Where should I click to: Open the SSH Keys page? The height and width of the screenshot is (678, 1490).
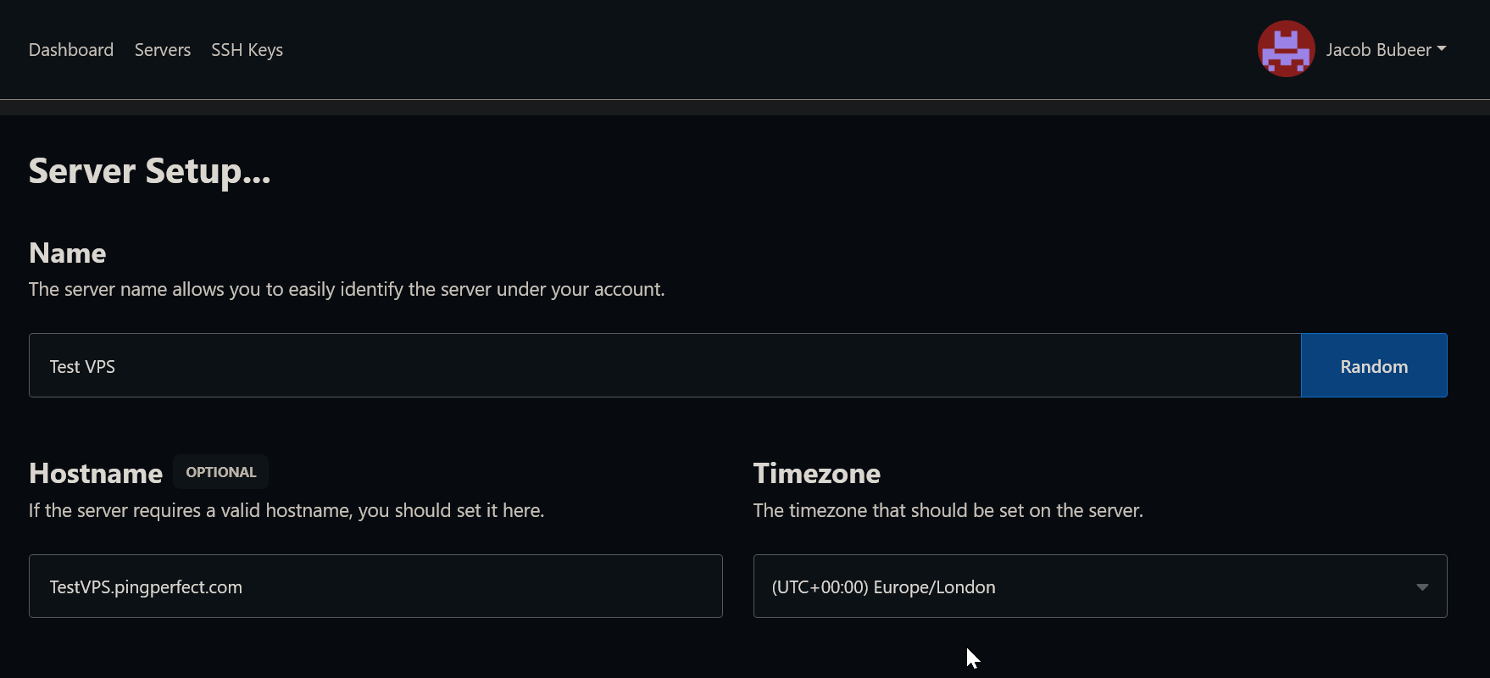(x=247, y=50)
